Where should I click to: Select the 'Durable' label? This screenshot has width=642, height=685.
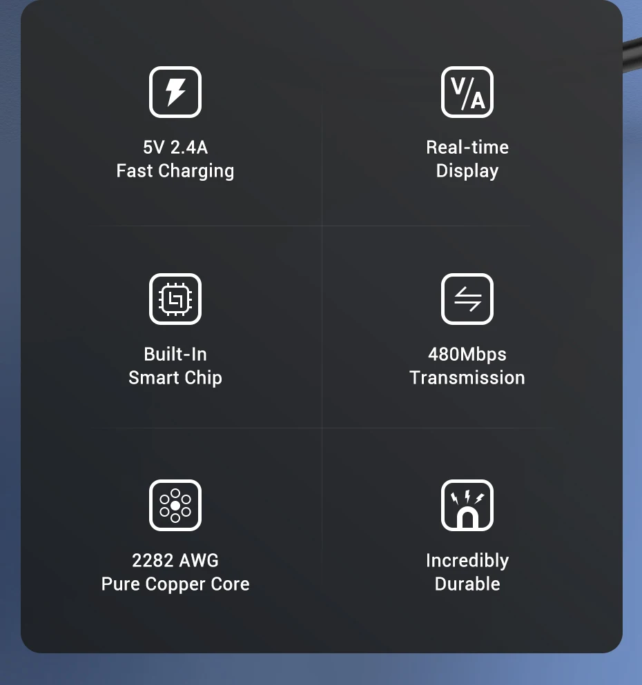(467, 584)
